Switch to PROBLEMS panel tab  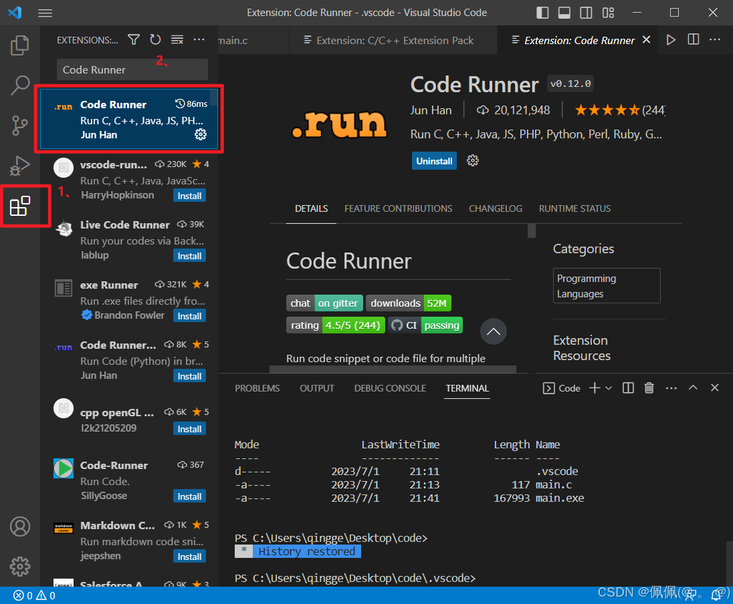coord(257,388)
